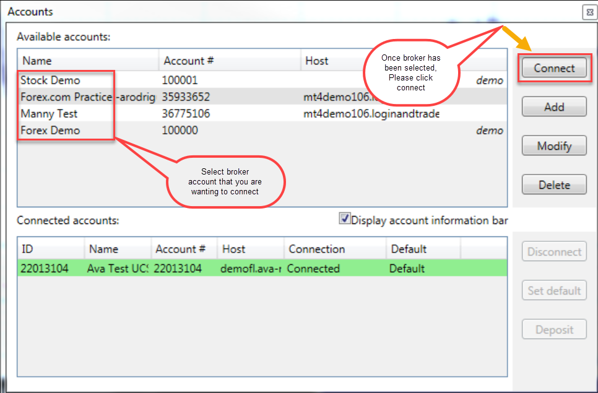Click the Default column header
This screenshot has width=598, height=393.
(423, 249)
